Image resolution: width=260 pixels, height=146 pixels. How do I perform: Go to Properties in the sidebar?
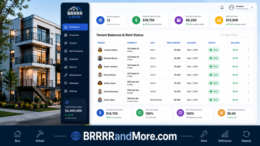pyautogui.click(x=75, y=35)
